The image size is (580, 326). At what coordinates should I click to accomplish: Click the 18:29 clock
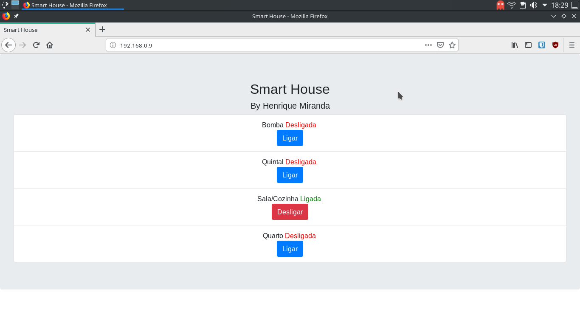coord(560,5)
